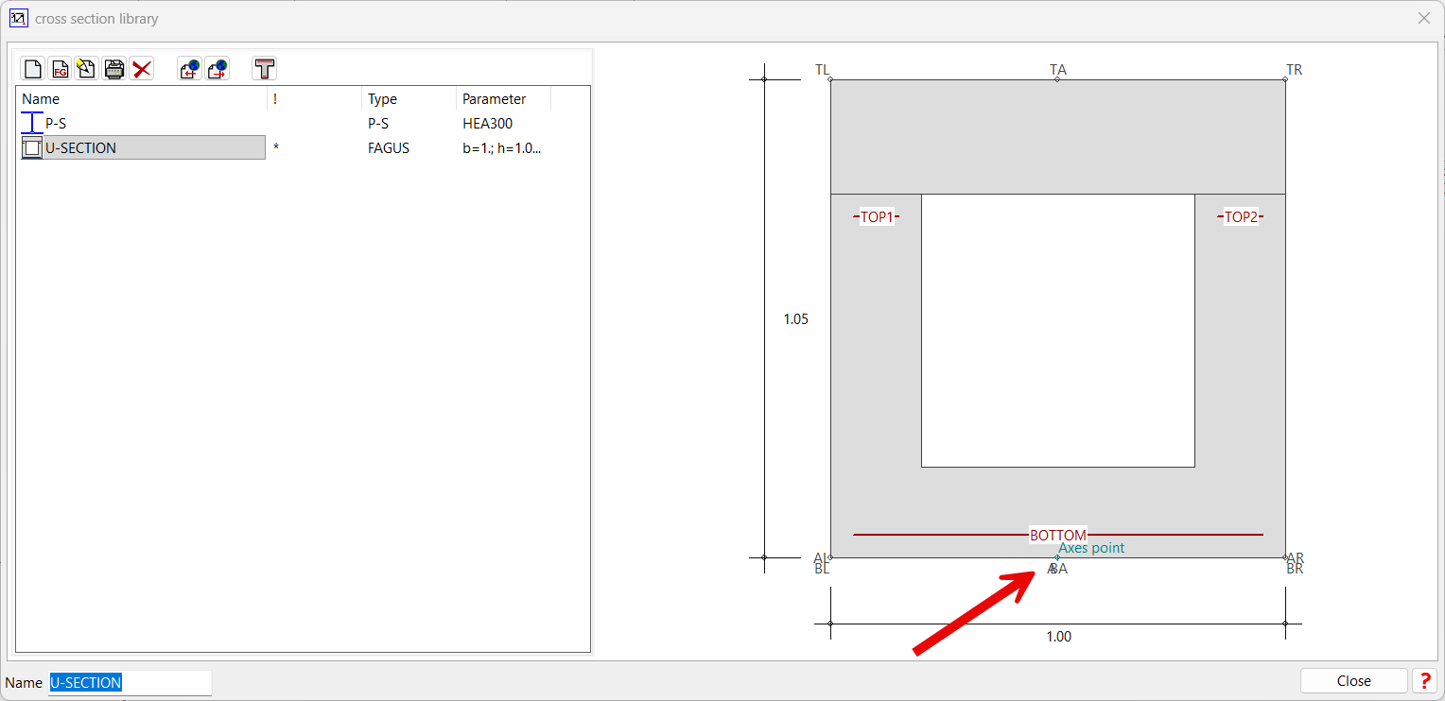Click the TOP1 reinforcement label in the preview
Image resolution: width=1445 pixels, height=701 pixels.
pyautogui.click(x=877, y=217)
